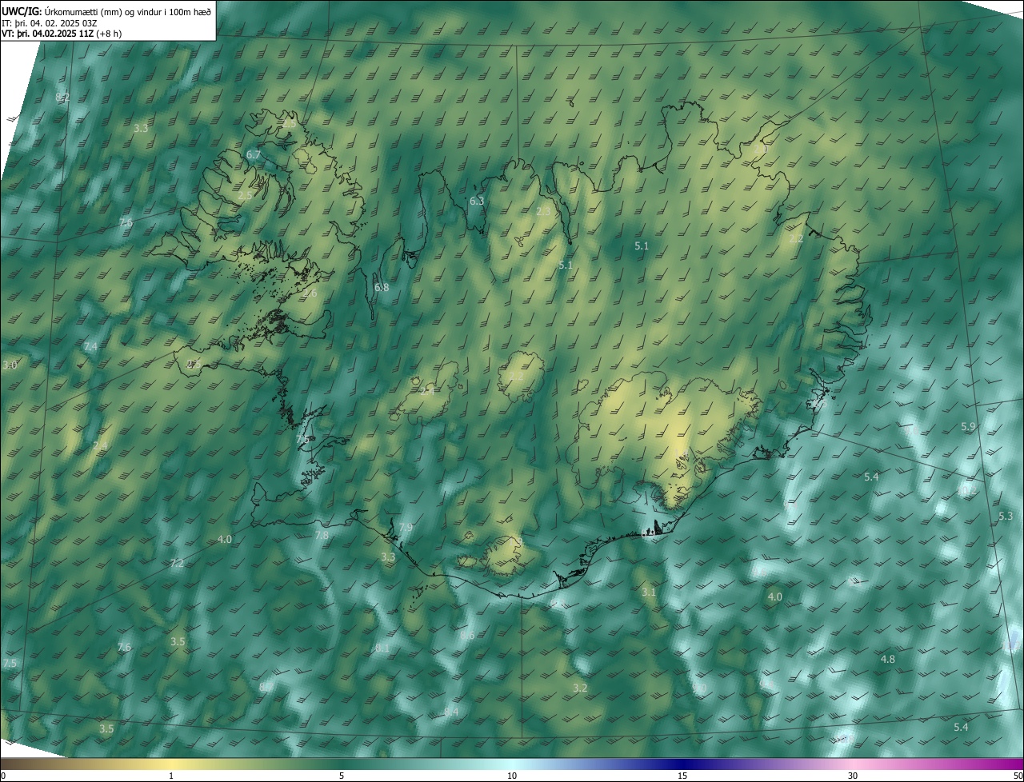Click the map value "6.3"
1024x782 pixels.
pos(477,201)
